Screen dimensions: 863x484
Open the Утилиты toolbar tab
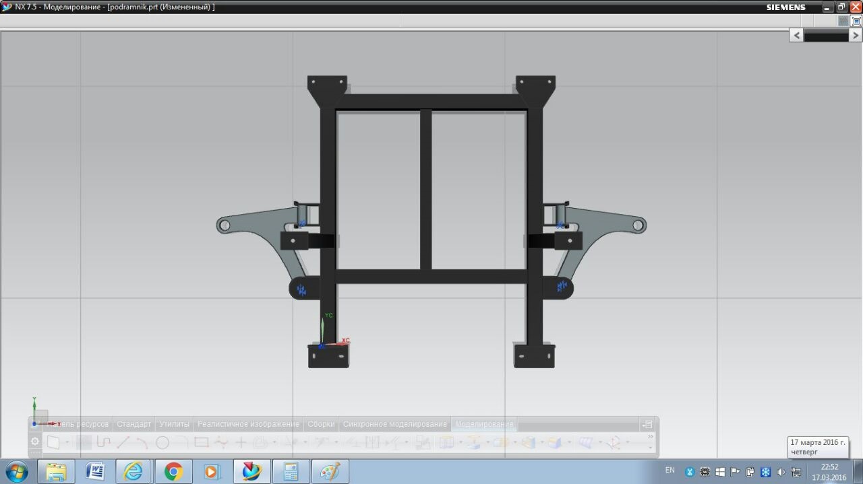(x=174, y=424)
